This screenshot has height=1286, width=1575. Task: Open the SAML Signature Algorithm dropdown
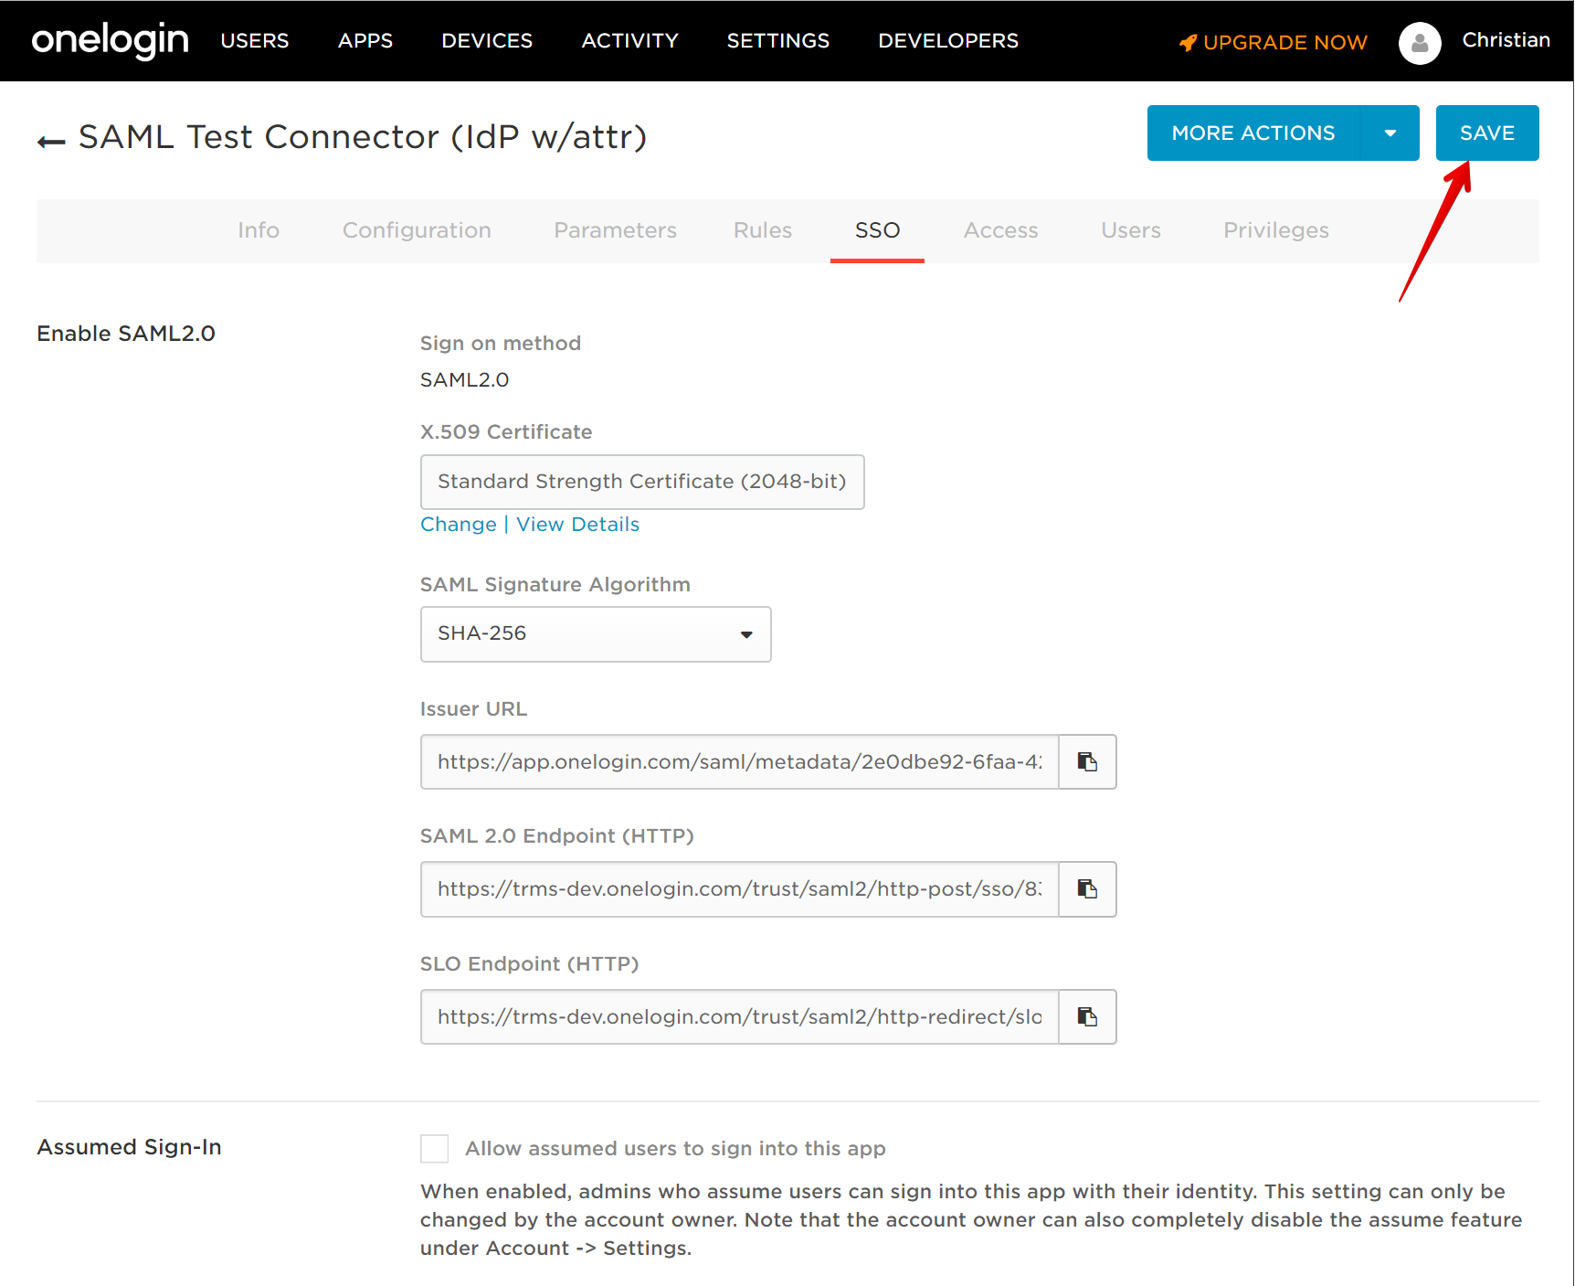tap(596, 633)
